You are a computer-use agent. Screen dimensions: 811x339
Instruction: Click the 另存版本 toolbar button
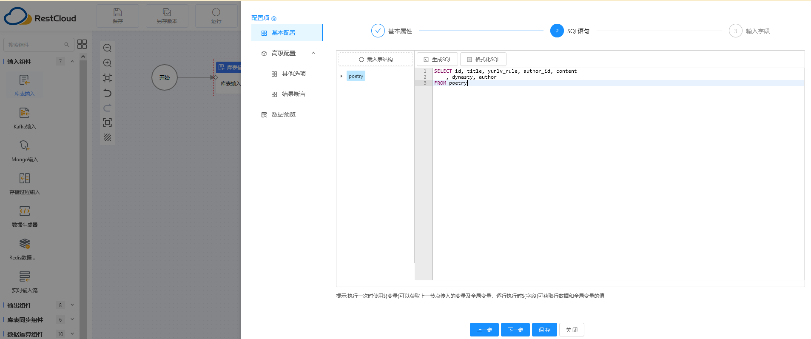(167, 16)
